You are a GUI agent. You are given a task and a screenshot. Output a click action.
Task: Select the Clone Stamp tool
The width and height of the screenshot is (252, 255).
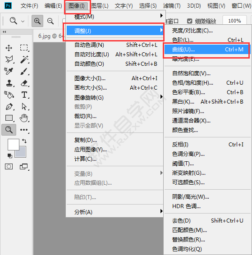9,83
